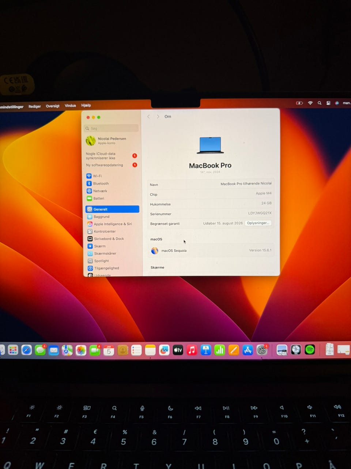Open the Rediger menu

click(35, 107)
